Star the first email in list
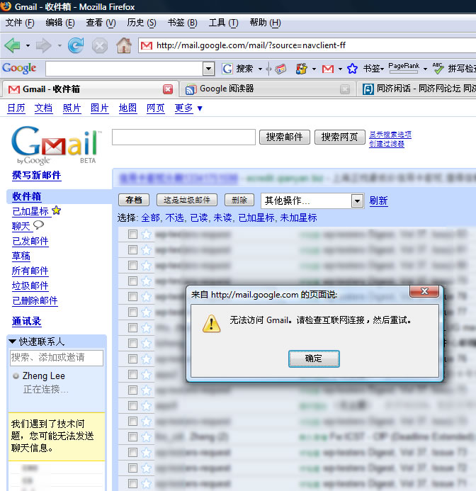476x491 pixels. [146, 234]
